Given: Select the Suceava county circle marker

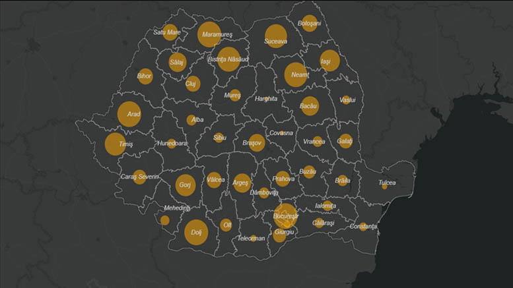Looking at the screenshot, I should tap(276, 36).
